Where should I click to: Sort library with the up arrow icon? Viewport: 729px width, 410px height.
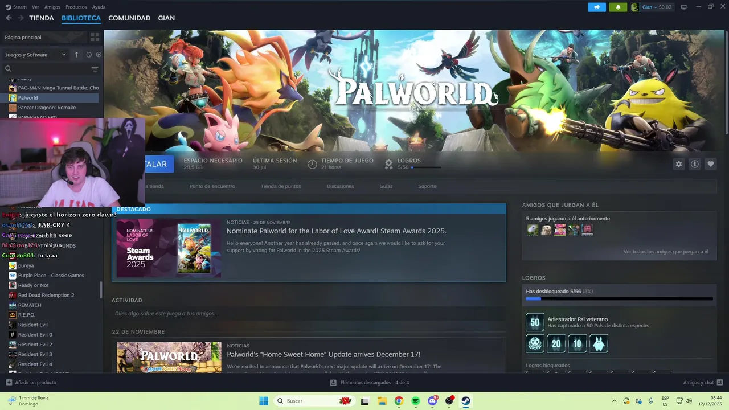(76, 55)
